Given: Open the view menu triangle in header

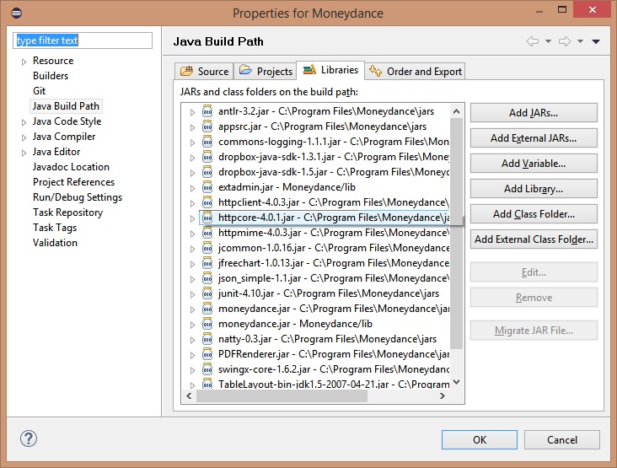Looking at the screenshot, I should [596, 41].
